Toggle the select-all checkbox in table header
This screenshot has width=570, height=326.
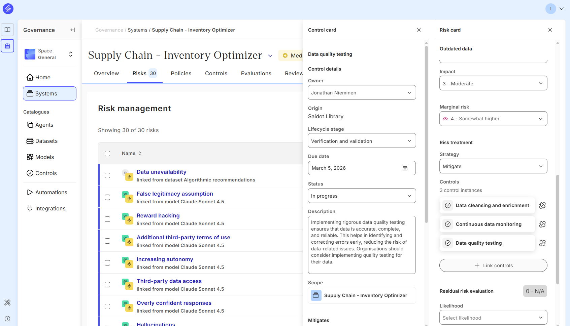(107, 154)
